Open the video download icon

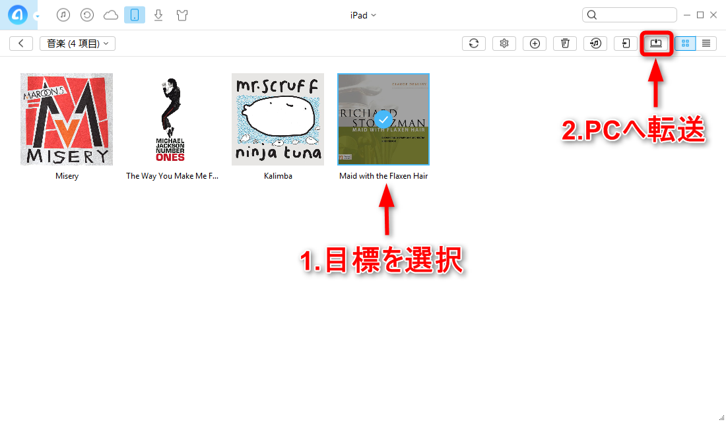point(158,15)
